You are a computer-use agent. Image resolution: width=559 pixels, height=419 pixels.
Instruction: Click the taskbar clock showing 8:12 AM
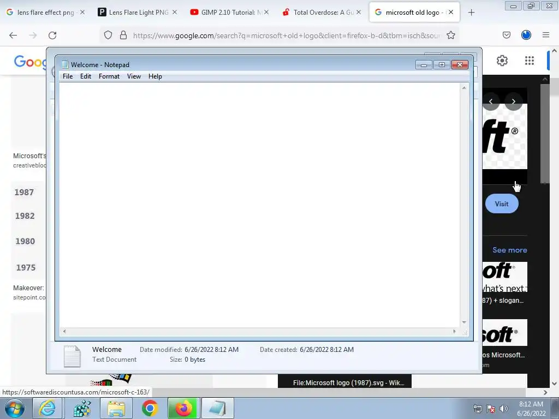tap(531, 409)
